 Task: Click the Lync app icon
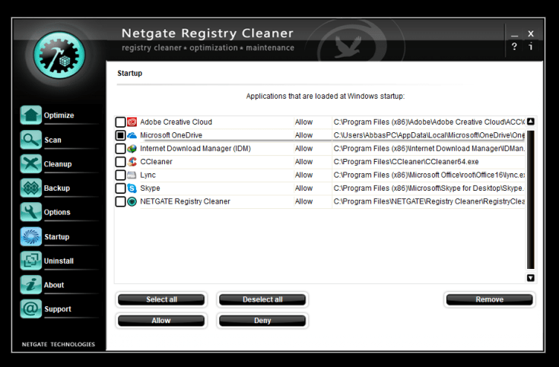tap(132, 175)
